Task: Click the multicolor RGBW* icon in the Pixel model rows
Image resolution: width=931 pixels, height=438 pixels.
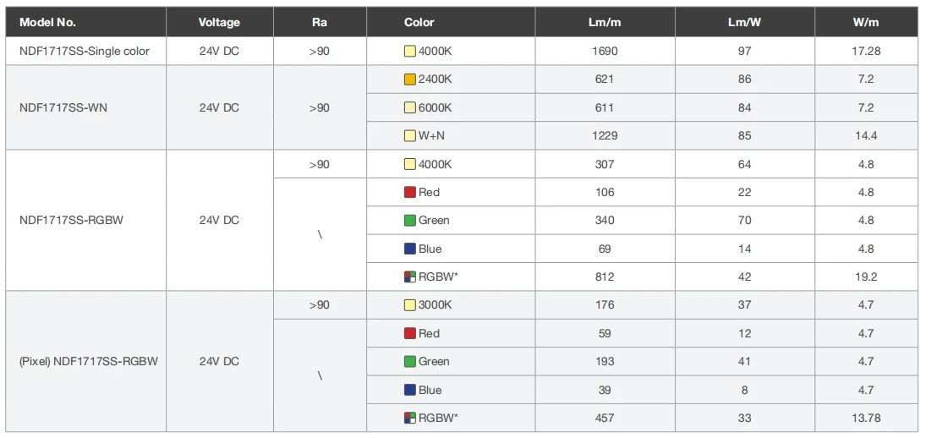Action: [410, 418]
